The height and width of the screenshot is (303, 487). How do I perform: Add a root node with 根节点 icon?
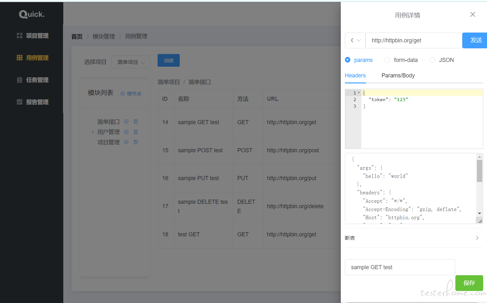(x=131, y=94)
